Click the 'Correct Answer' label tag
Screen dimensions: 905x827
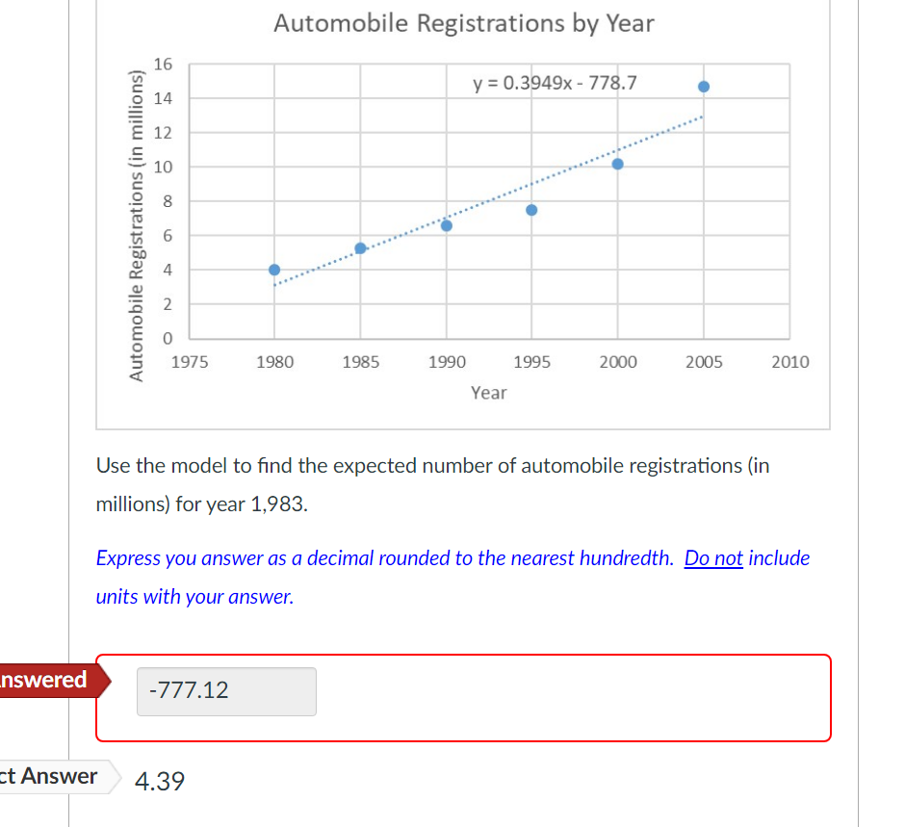coord(55,777)
